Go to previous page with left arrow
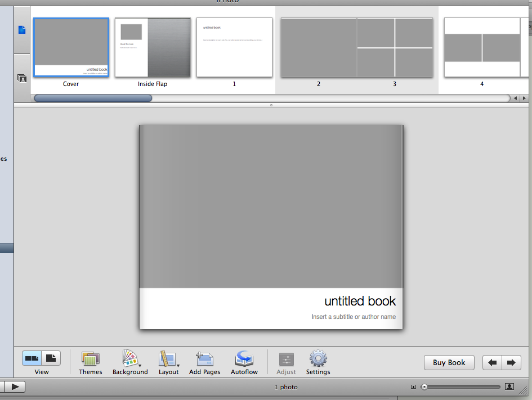Image resolution: width=532 pixels, height=400 pixels. [493, 363]
